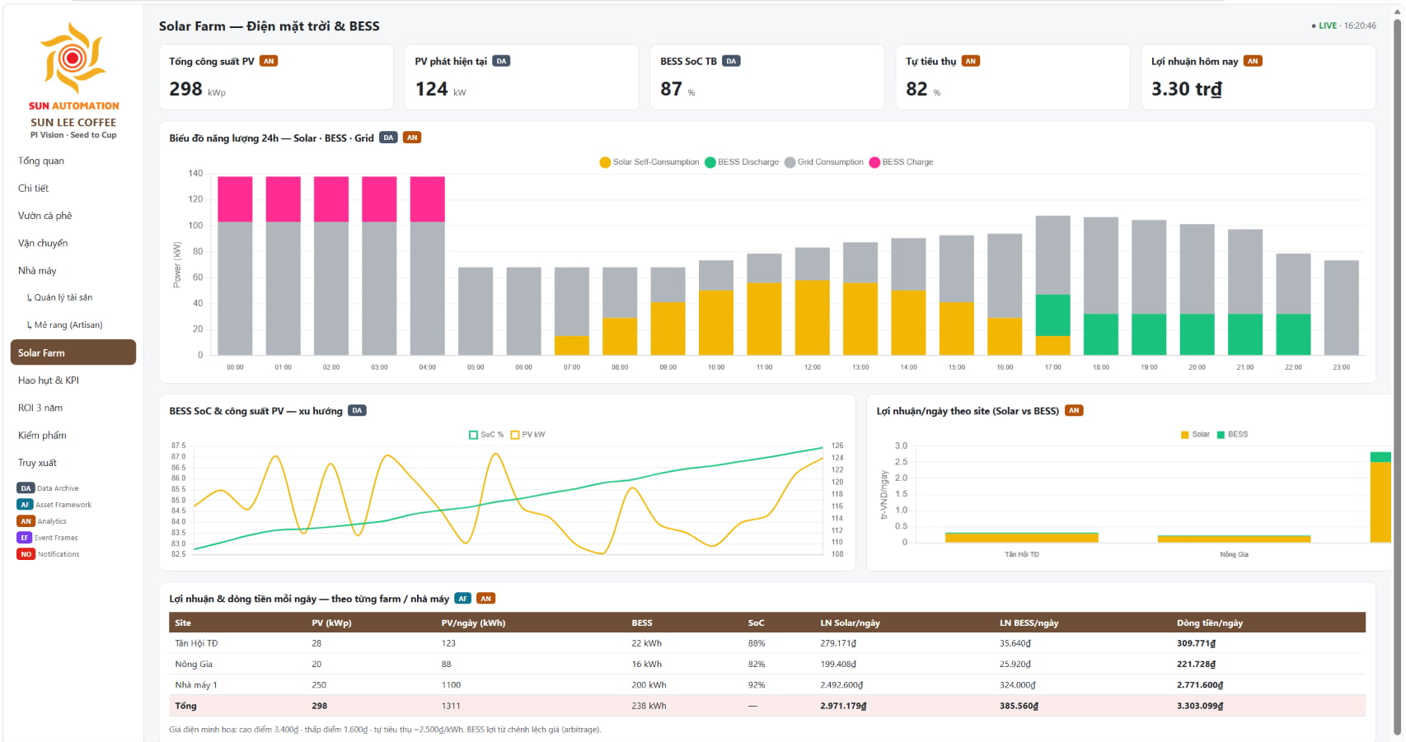Click the DA Data Archive badge in sidebar
This screenshot has height=742, width=1406.
tap(26, 488)
